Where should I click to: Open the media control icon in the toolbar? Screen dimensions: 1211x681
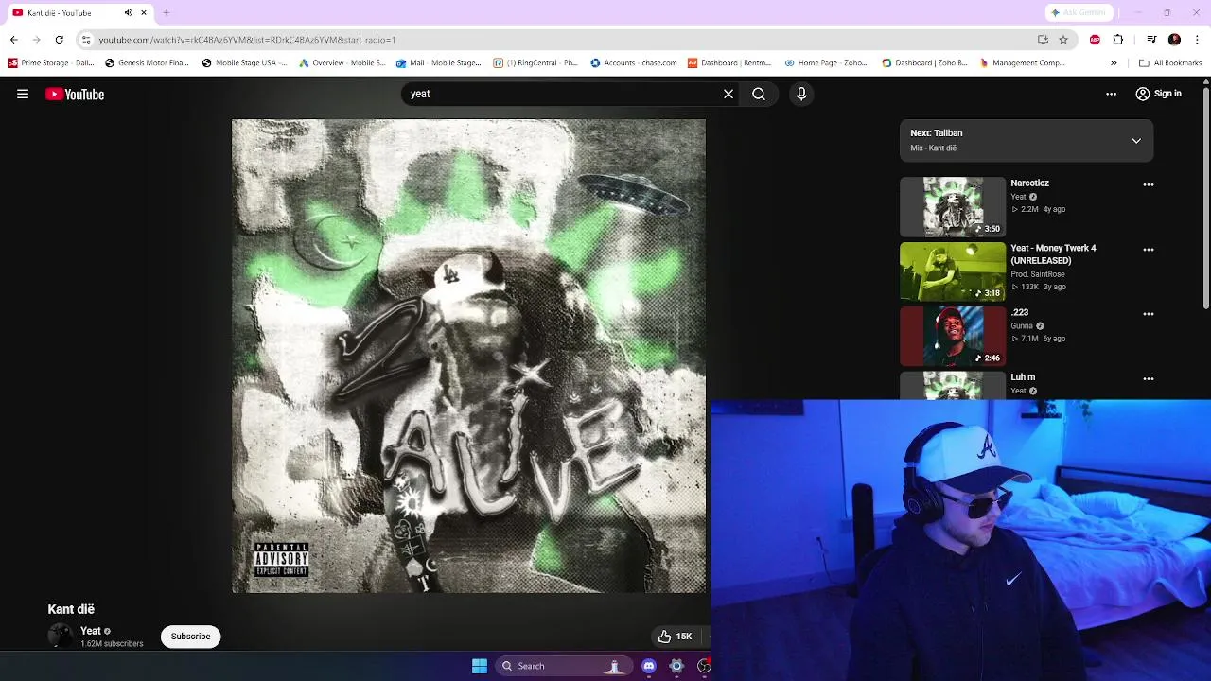click(x=1151, y=40)
